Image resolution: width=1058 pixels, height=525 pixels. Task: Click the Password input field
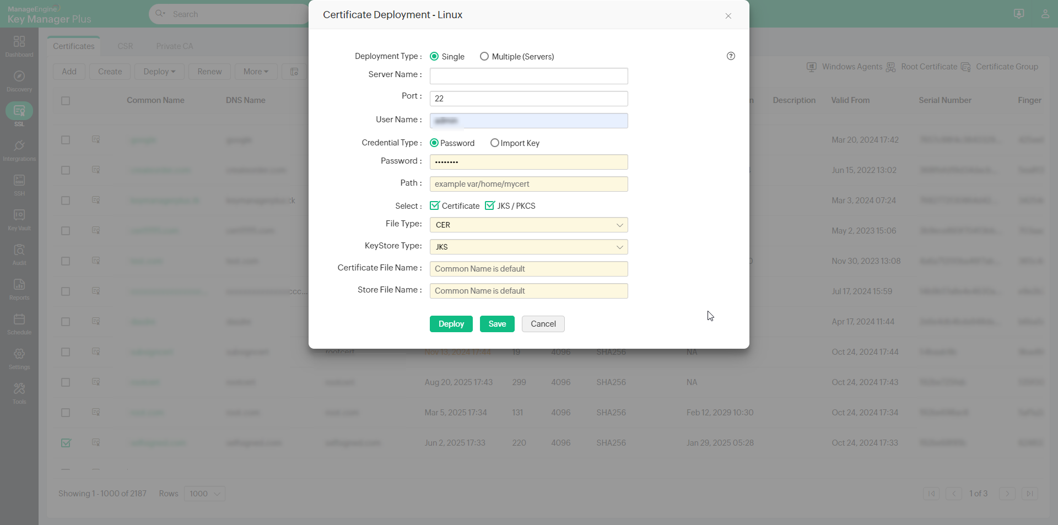coord(529,162)
